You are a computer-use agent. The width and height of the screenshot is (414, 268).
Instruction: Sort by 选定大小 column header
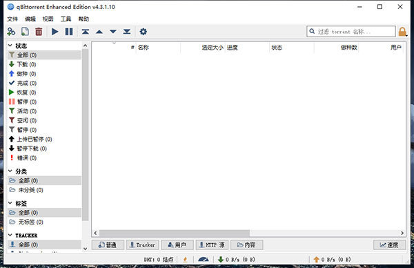203,48
